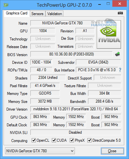Click the camera screenshot icon
The height and width of the screenshot is (159, 129).
pos(120,13)
